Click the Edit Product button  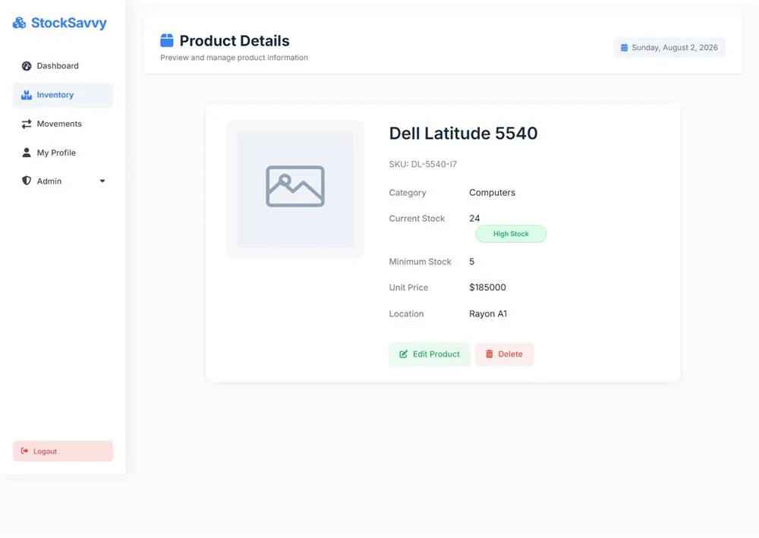(430, 354)
